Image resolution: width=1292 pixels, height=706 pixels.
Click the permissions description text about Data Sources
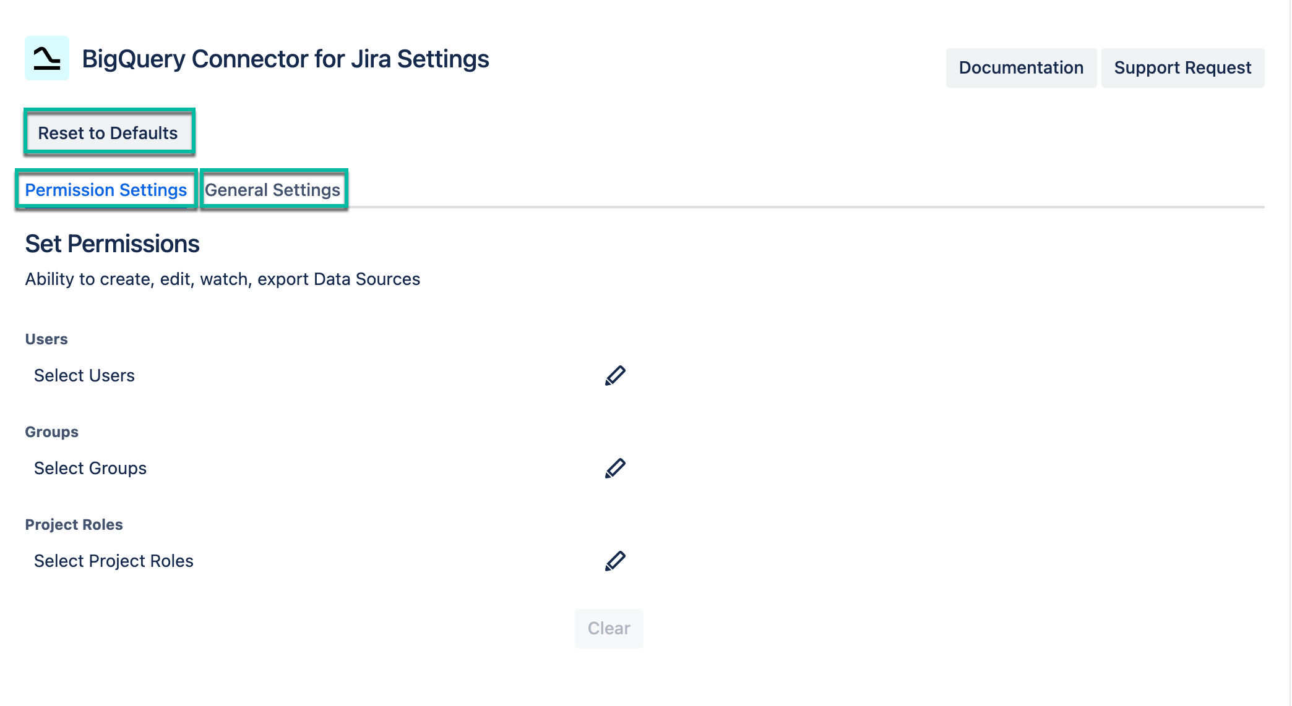pos(222,279)
